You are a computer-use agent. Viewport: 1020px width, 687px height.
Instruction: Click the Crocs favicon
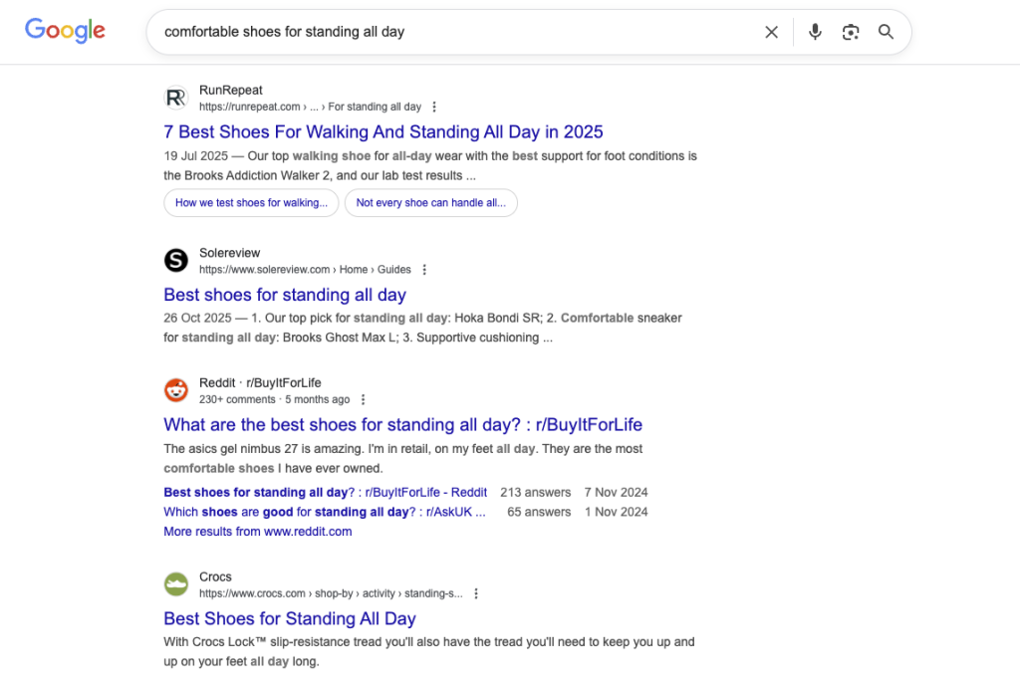[x=175, y=584]
